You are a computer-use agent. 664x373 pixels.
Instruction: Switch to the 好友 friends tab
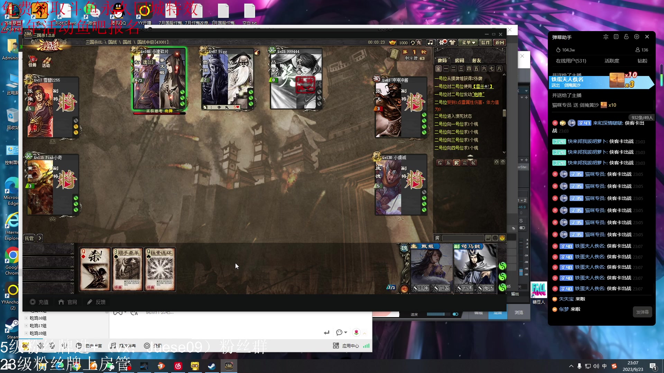click(x=477, y=60)
